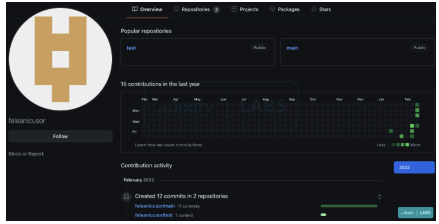Click the Packages cube icon
The image size is (439, 224).
(x=272, y=9)
